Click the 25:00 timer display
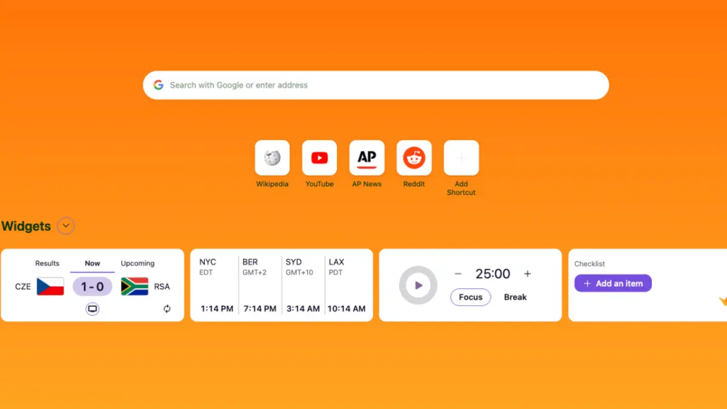 493,274
